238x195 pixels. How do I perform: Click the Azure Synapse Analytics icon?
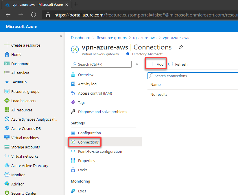coord(7,119)
